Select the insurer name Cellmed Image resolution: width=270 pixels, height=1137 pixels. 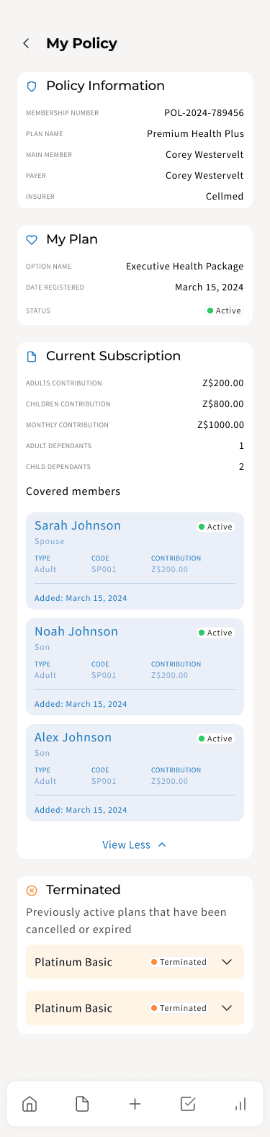(225, 197)
